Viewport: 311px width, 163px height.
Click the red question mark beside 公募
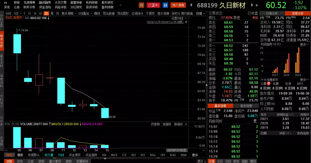(x=269, y=83)
